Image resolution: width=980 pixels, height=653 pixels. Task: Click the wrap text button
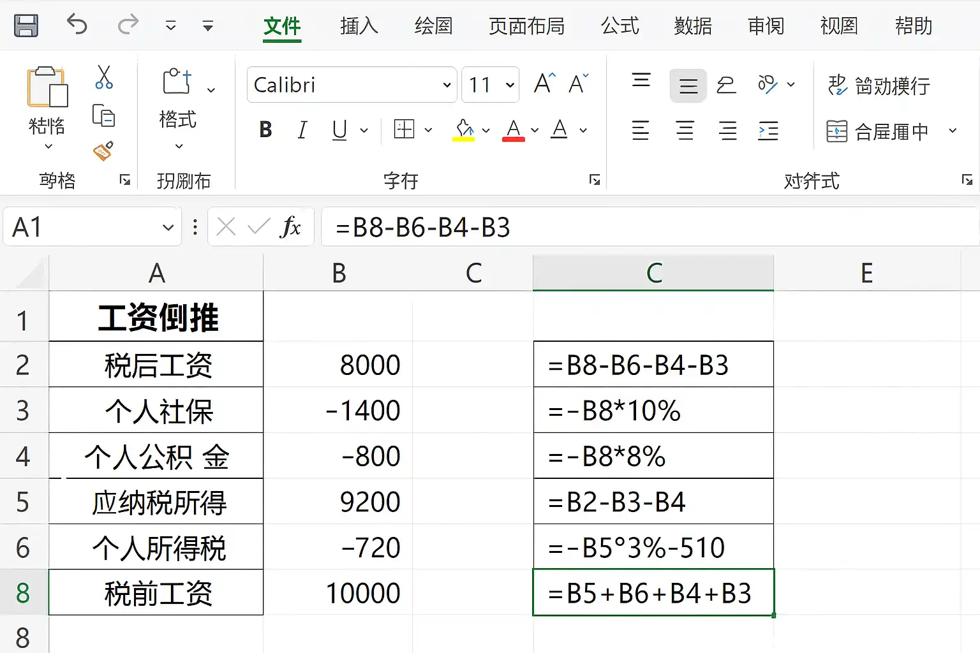coord(879,85)
